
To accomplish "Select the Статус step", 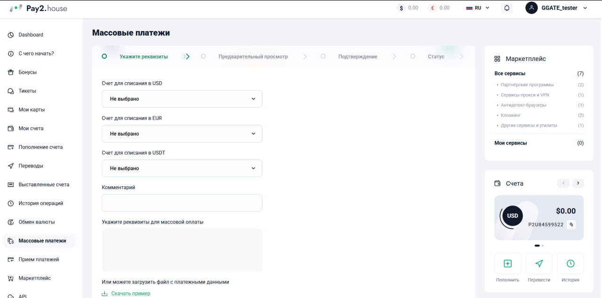I will click(x=436, y=57).
